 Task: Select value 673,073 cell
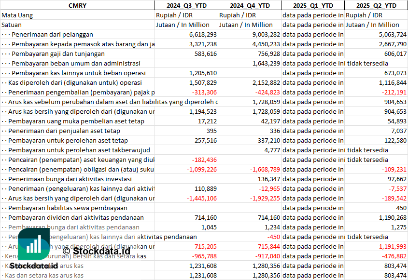coord(376,73)
